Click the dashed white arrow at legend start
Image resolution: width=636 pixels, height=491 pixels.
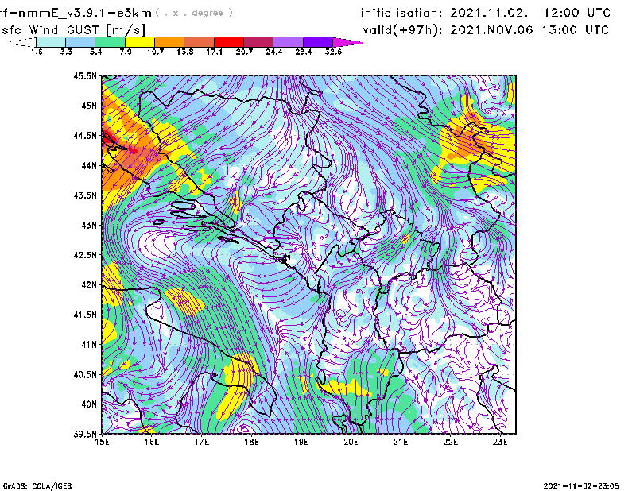tap(22, 42)
